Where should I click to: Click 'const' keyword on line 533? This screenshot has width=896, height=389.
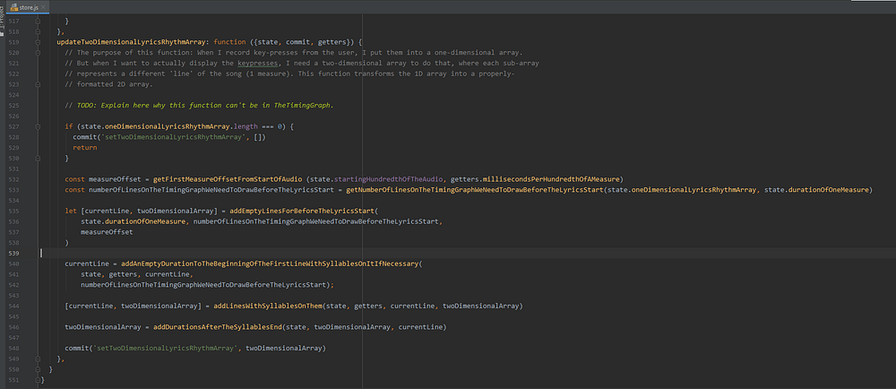click(74, 190)
